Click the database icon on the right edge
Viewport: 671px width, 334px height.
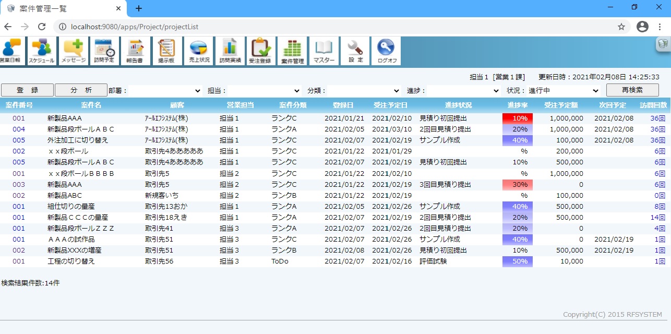(663, 44)
